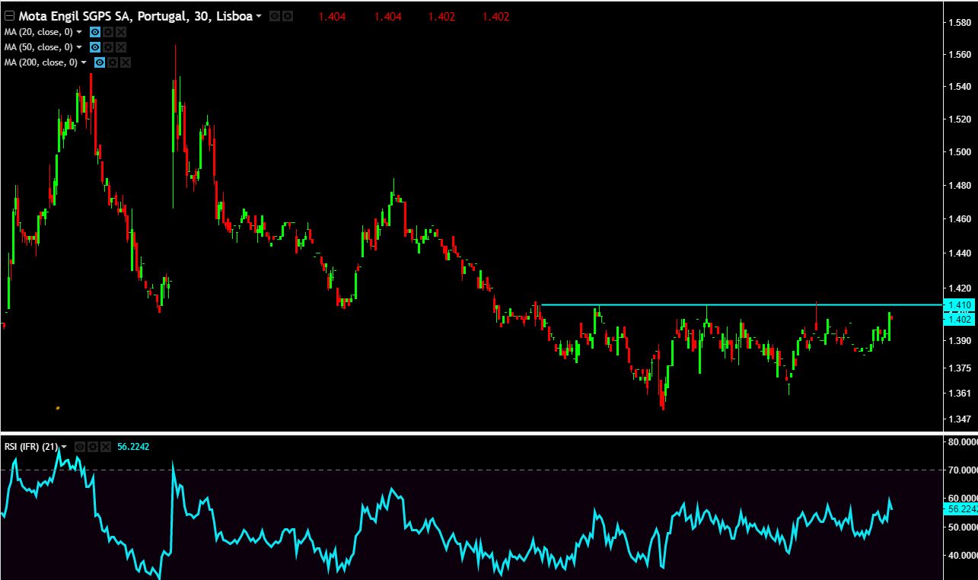
Task: Open main Mota Engil symbol settings gear
Action: (x=288, y=16)
